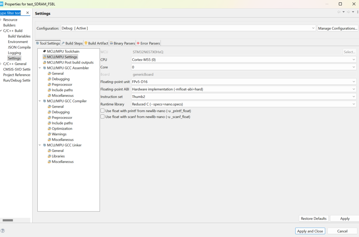Click icon beside Linker Libraries
Screen dimensions: 359x237
coord(49,156)
